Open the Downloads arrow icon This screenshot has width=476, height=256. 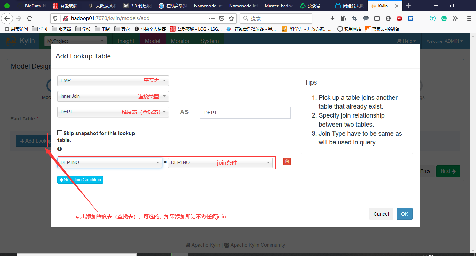point(332,18)
